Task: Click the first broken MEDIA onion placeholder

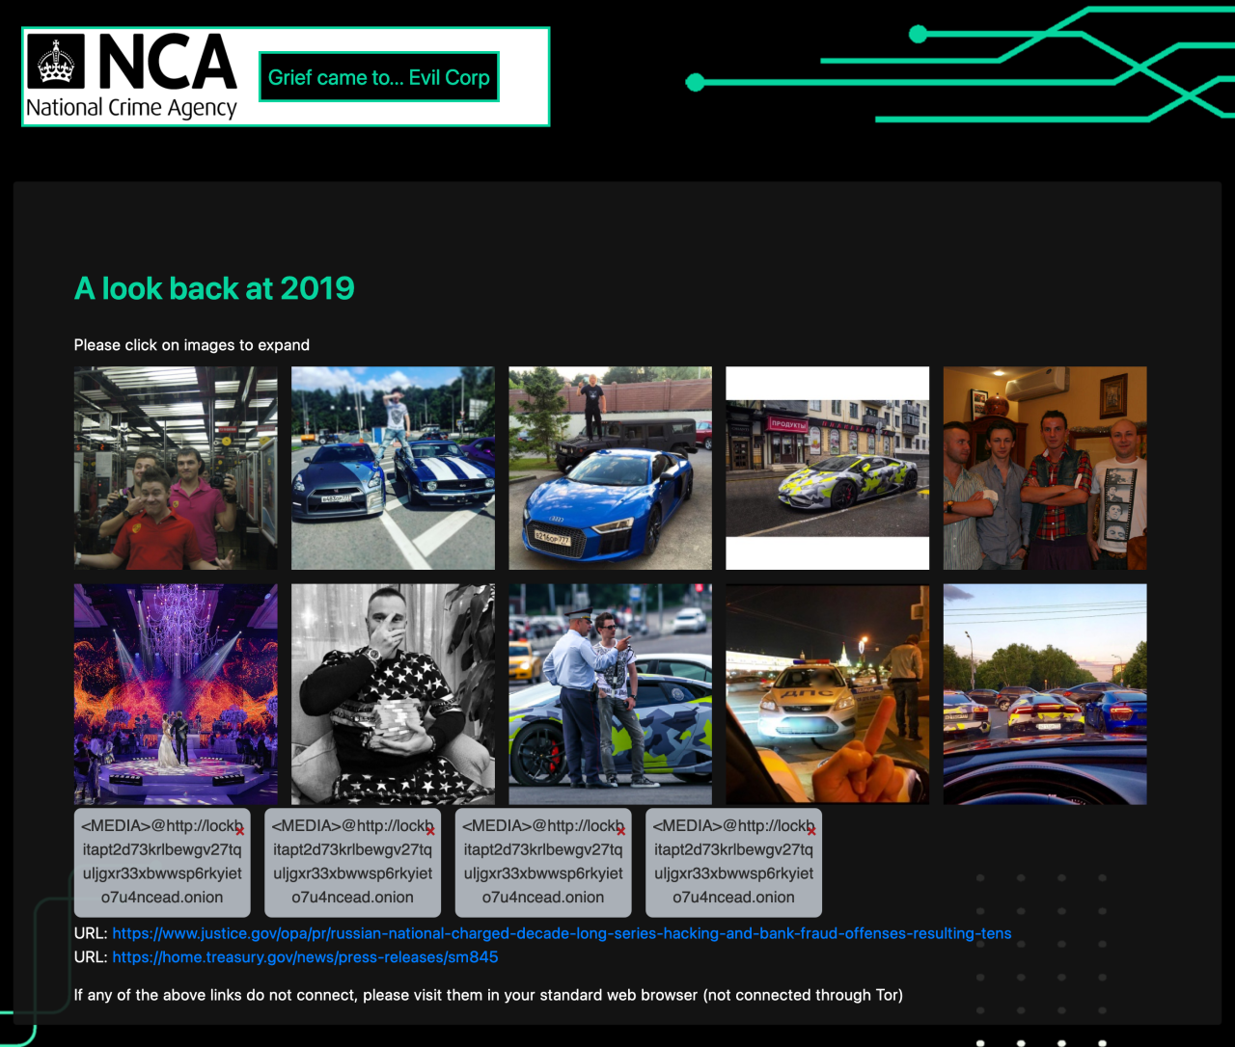Action: [x=162, y=862]
